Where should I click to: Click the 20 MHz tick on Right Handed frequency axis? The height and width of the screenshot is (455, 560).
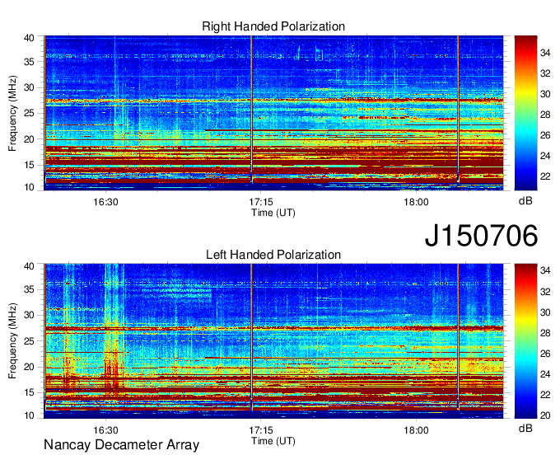point(29,139)
